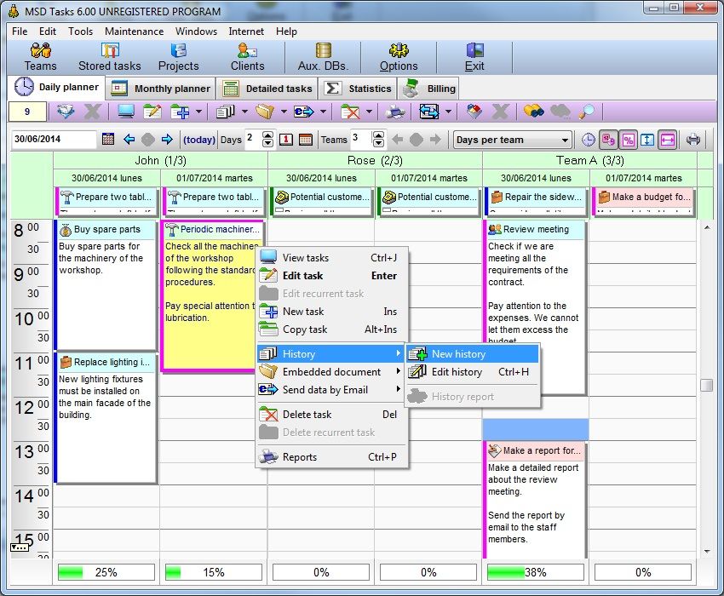Click the embedded document folder icon in toolbar
This screenshot has height=596, width=724.
click(x=265, y=112)
